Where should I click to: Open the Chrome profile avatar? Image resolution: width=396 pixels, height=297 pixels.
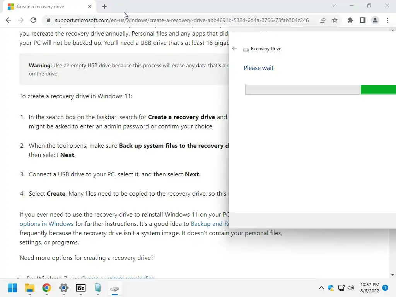[375, 20]
